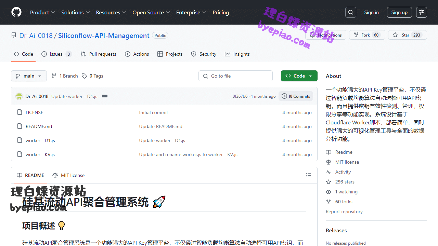
Task: Click the file icon beside worker - D1.js
Action: [x=20, y=140]
